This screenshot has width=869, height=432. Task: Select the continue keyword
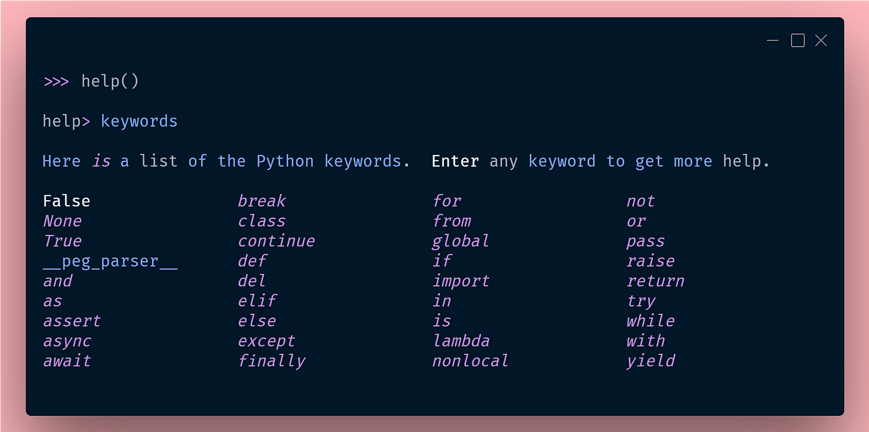277,241
